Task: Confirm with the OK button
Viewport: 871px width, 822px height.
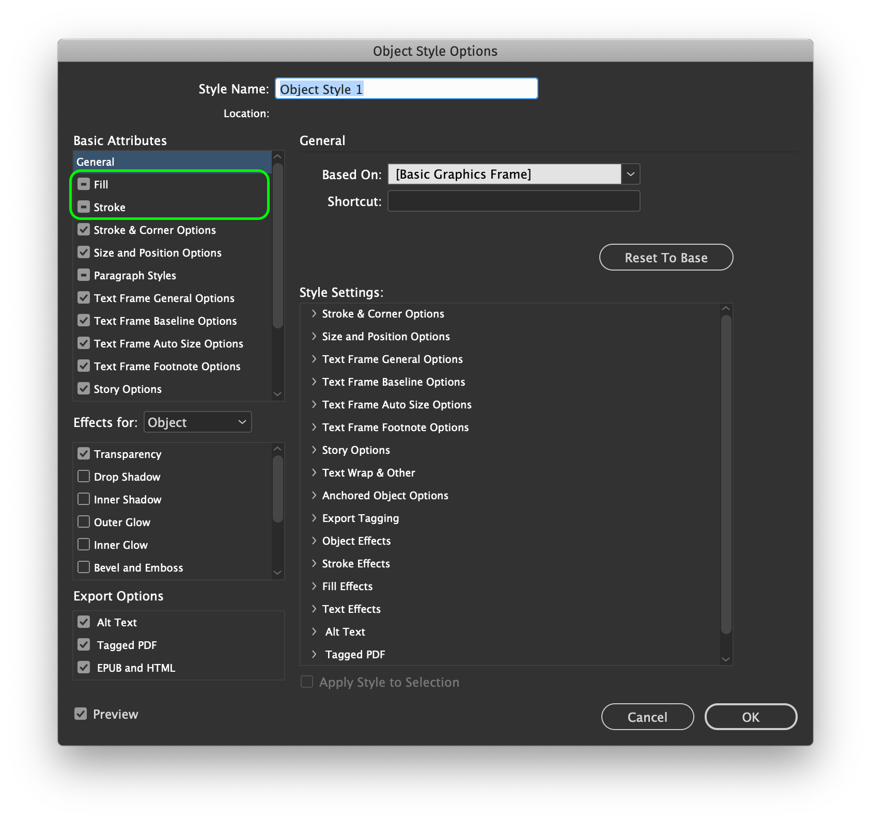Action: click(751, 717)
